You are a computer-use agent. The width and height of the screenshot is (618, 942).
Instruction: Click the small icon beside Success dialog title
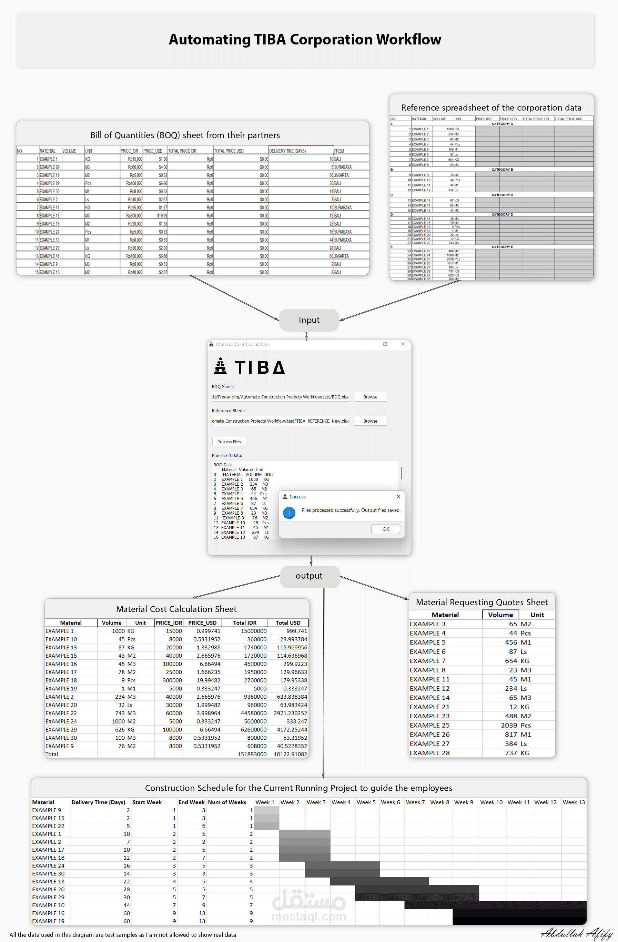(285, 496)
